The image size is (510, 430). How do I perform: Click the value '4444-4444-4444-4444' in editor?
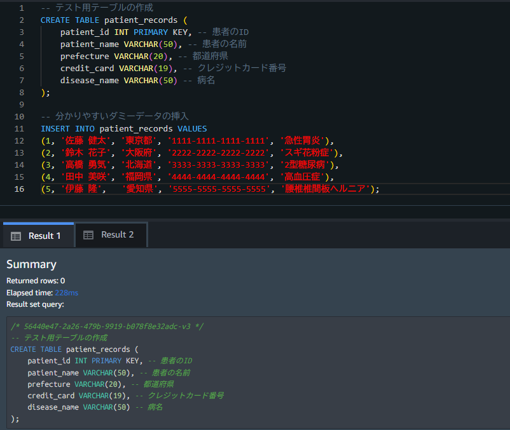218,177
